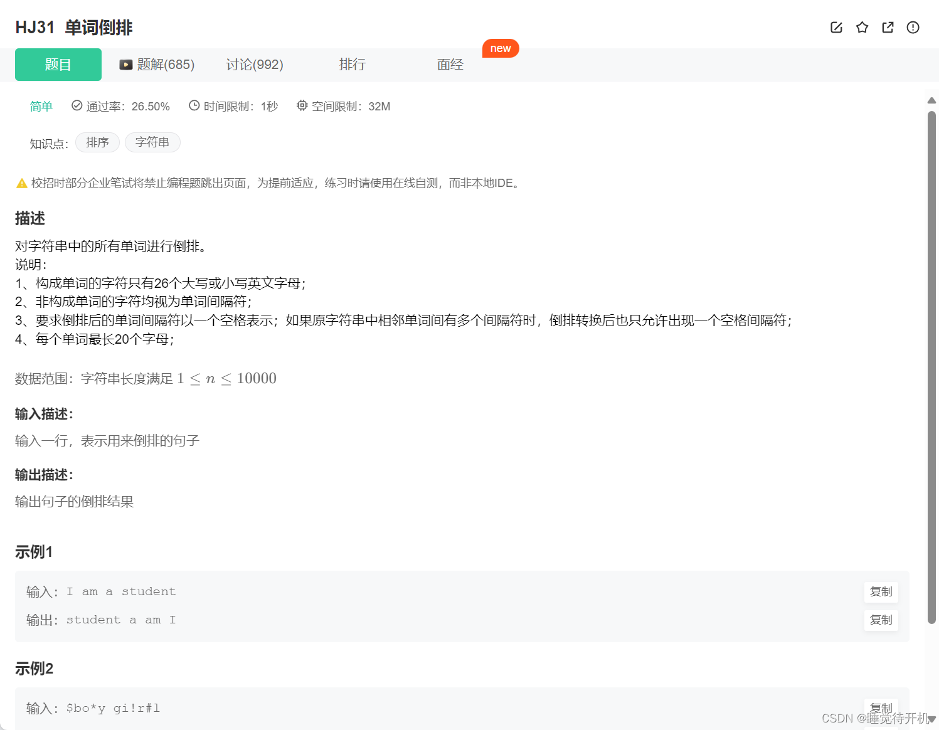This screenshot has height=730, width=939.
Task: Click the yellow warning triangle icon
Action: click(x=22, y=183)
